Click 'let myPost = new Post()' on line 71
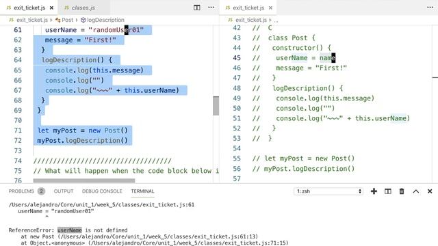The height and width of the screenshot is (246, 438). 83,131
